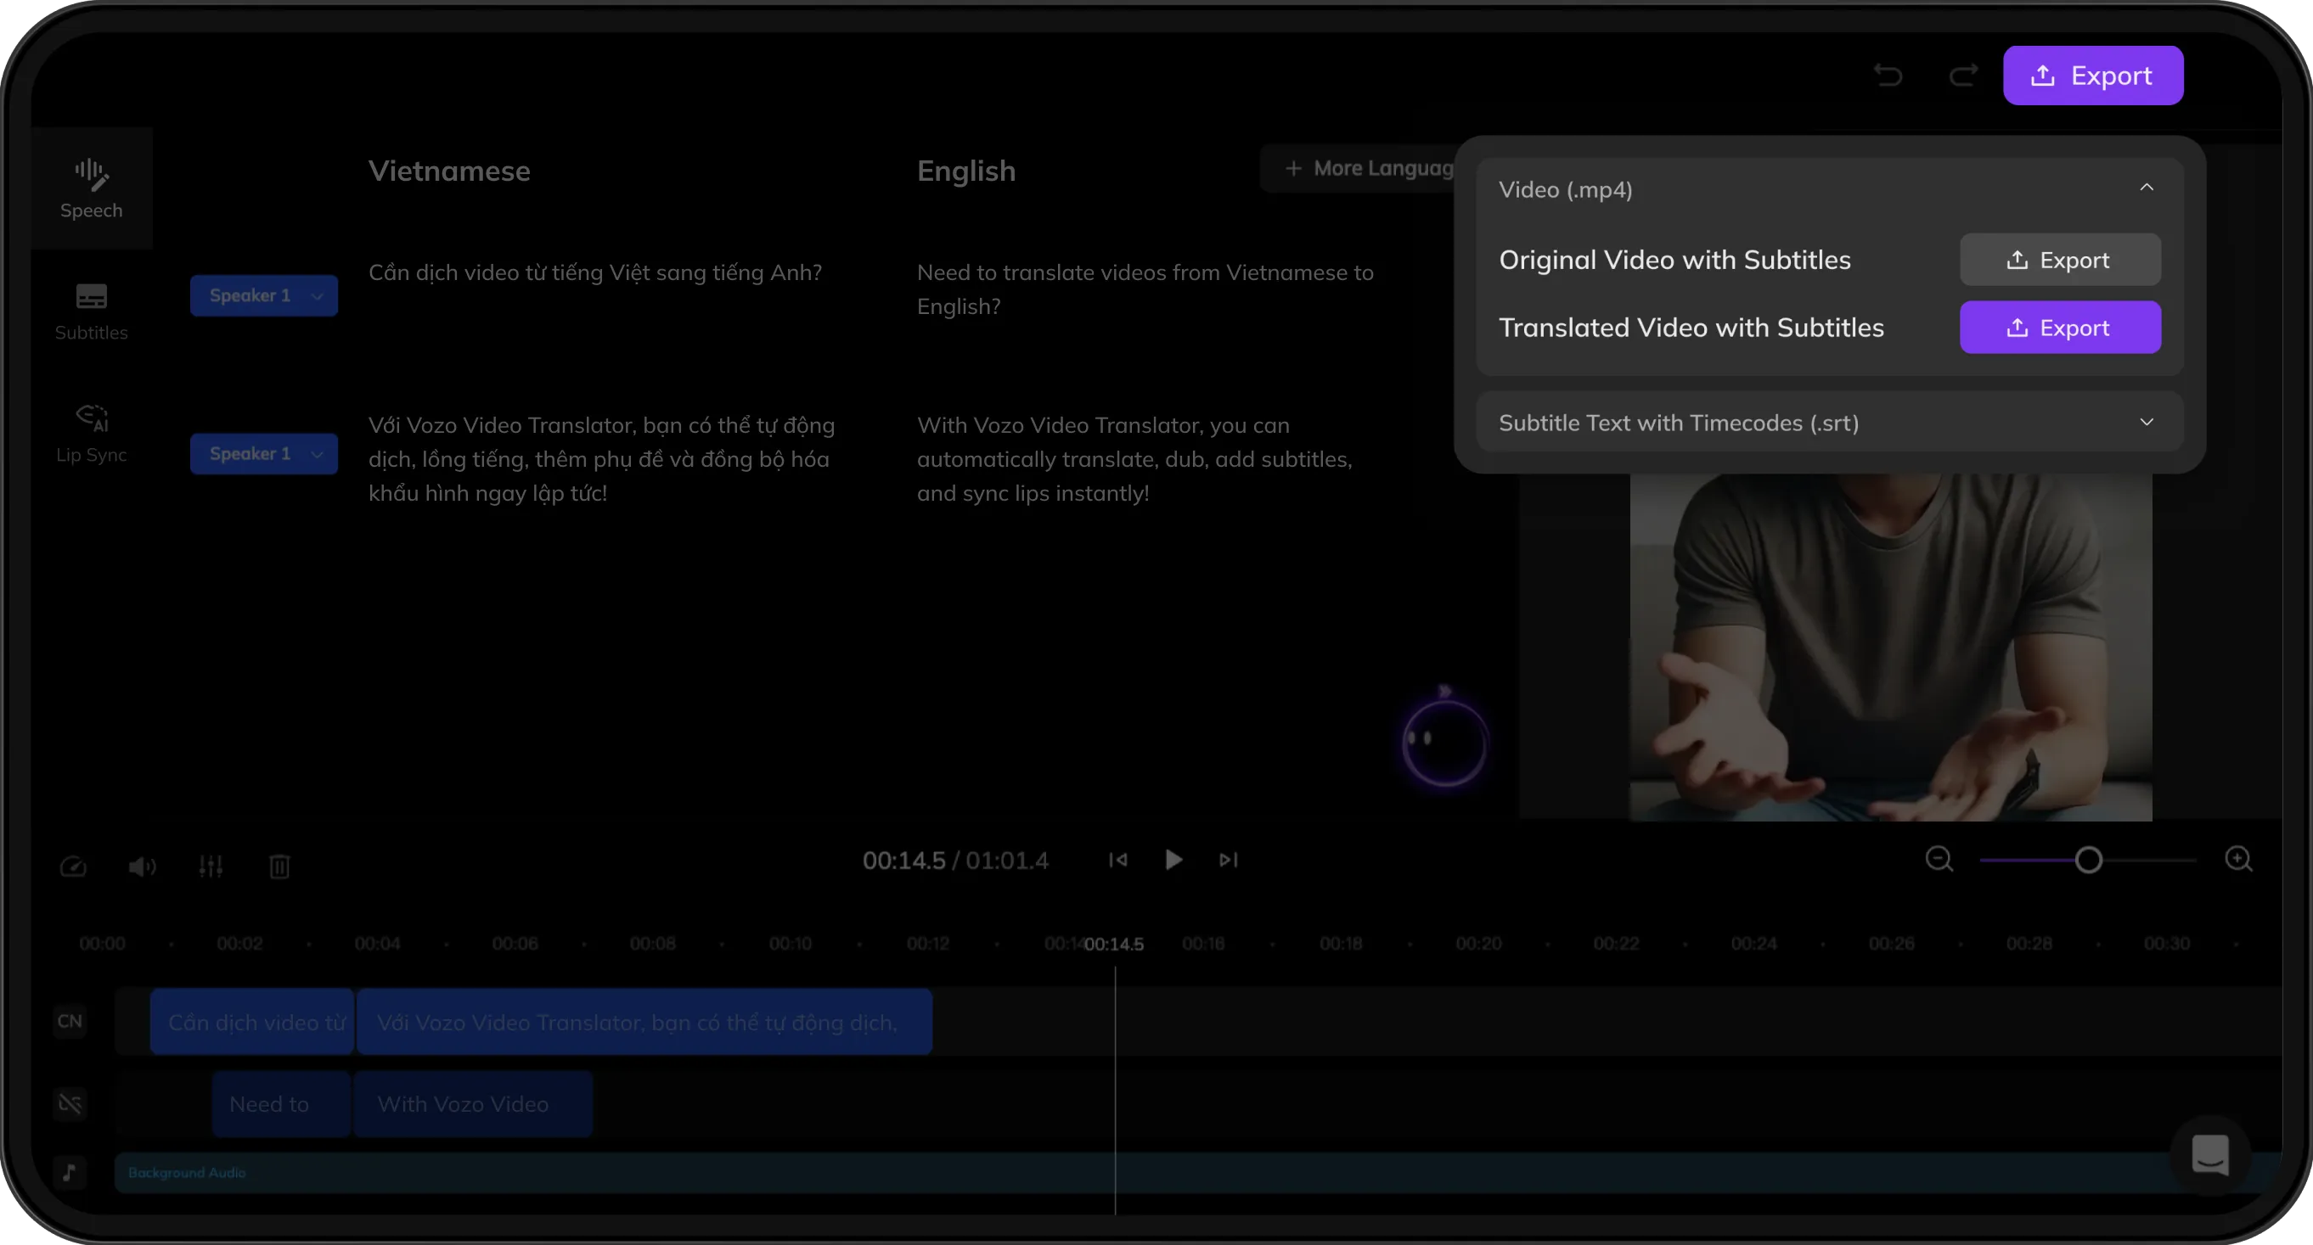Open the audio mixer sliders icon

click(x=211, y=866)
